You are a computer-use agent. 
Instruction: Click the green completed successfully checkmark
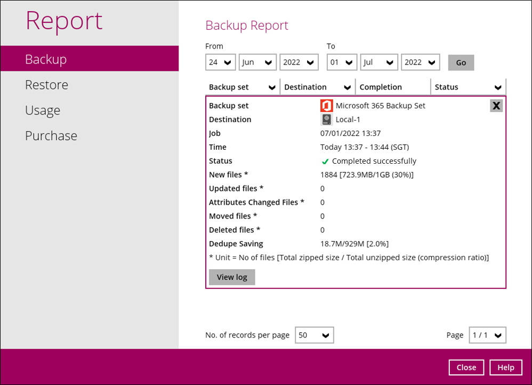click(325, 162)
